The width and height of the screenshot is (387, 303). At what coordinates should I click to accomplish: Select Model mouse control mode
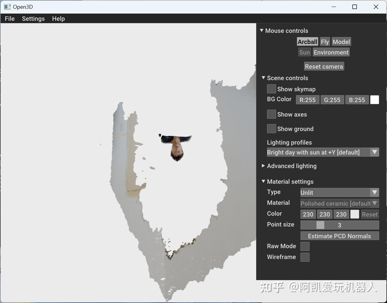point(341,42)
